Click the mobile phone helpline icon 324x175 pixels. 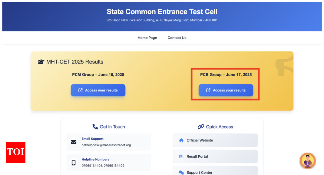[74, 163]
